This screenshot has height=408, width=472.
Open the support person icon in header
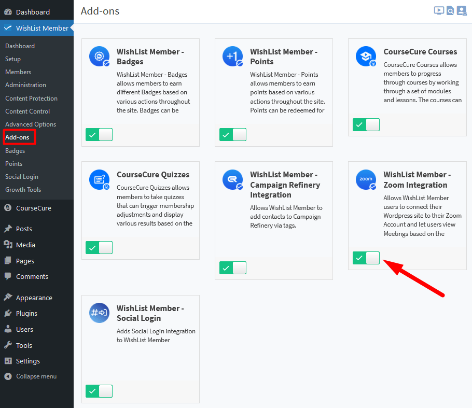(x=462, y=11)
